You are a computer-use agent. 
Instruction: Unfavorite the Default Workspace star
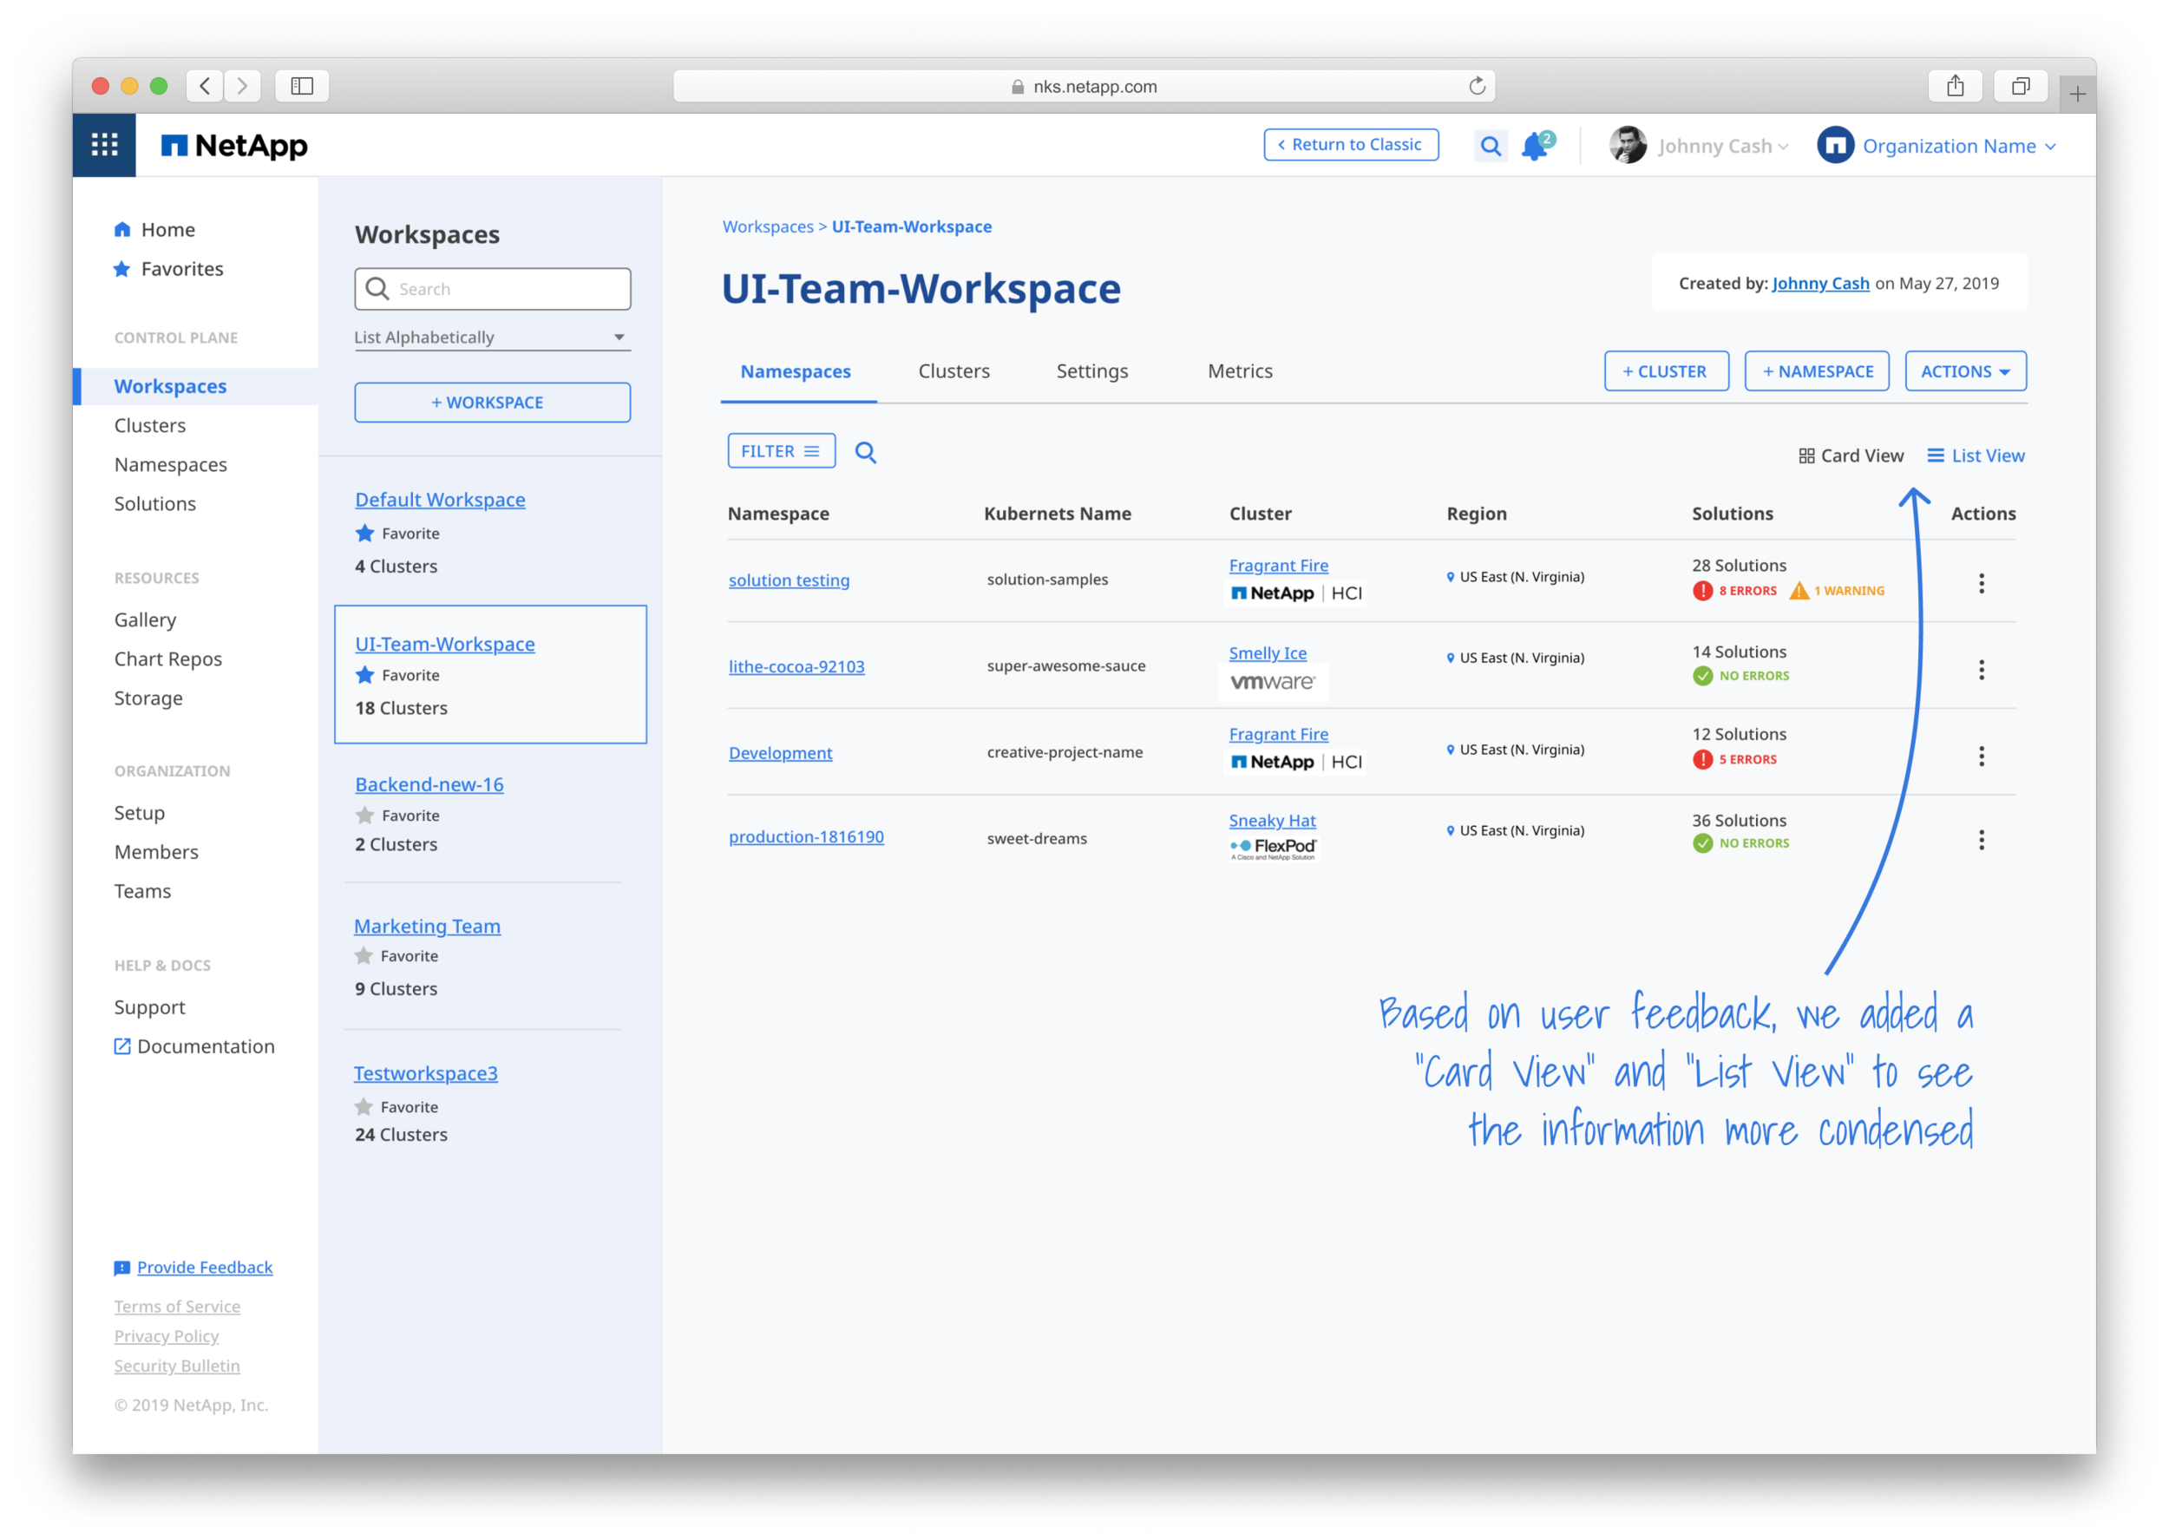pos(365,533)
